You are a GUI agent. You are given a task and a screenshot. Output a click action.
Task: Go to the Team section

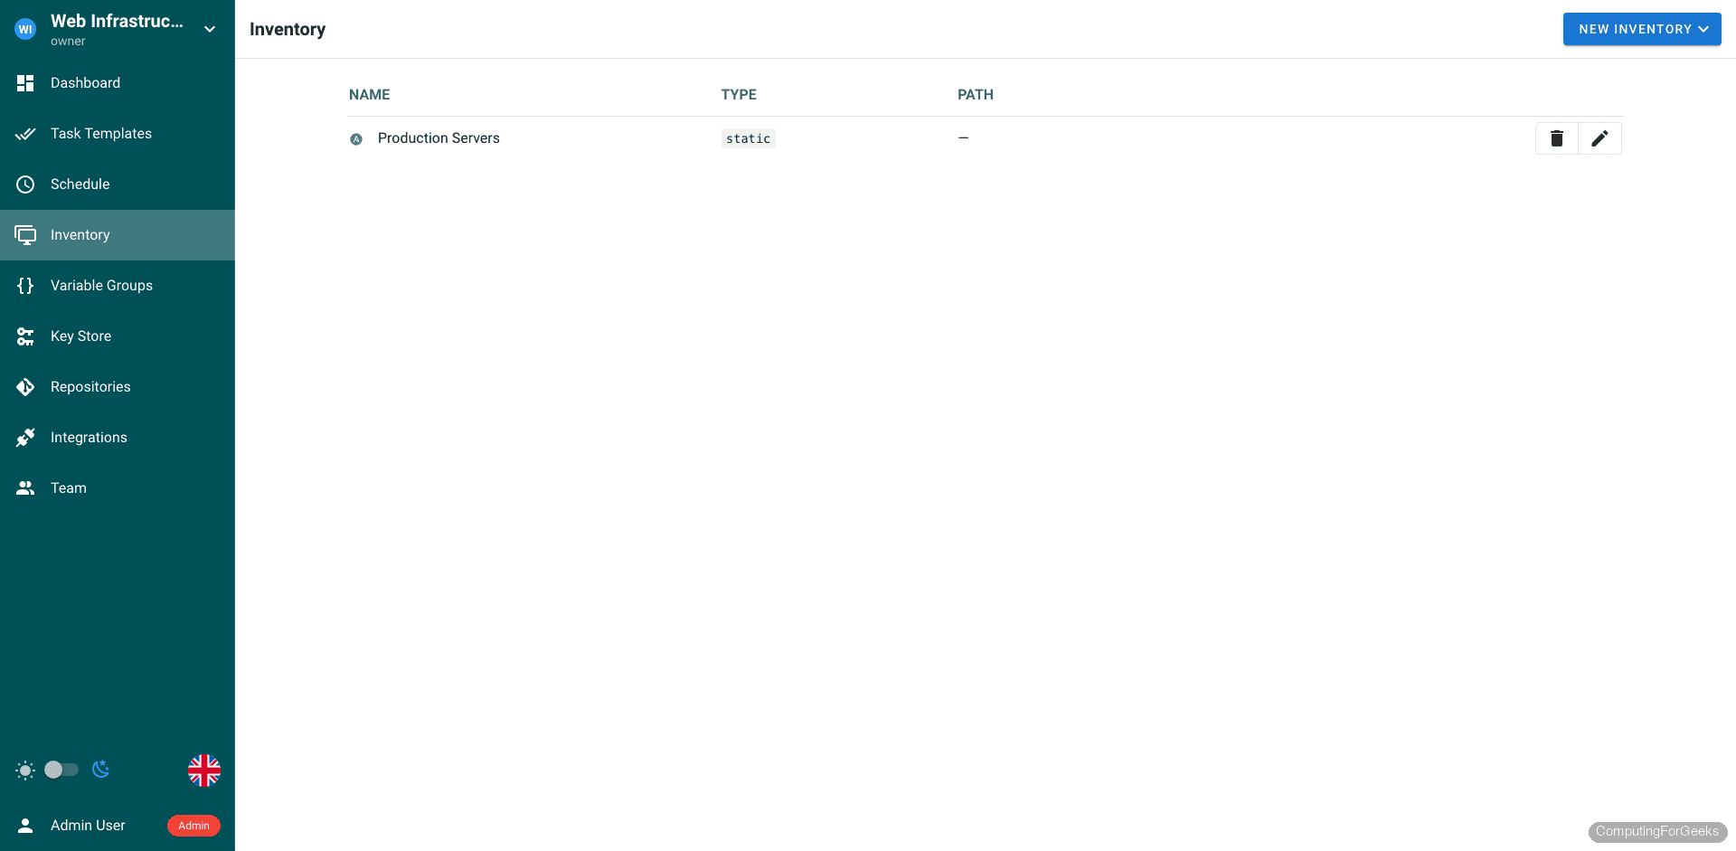pyautogui.click(x=67, y=487)
